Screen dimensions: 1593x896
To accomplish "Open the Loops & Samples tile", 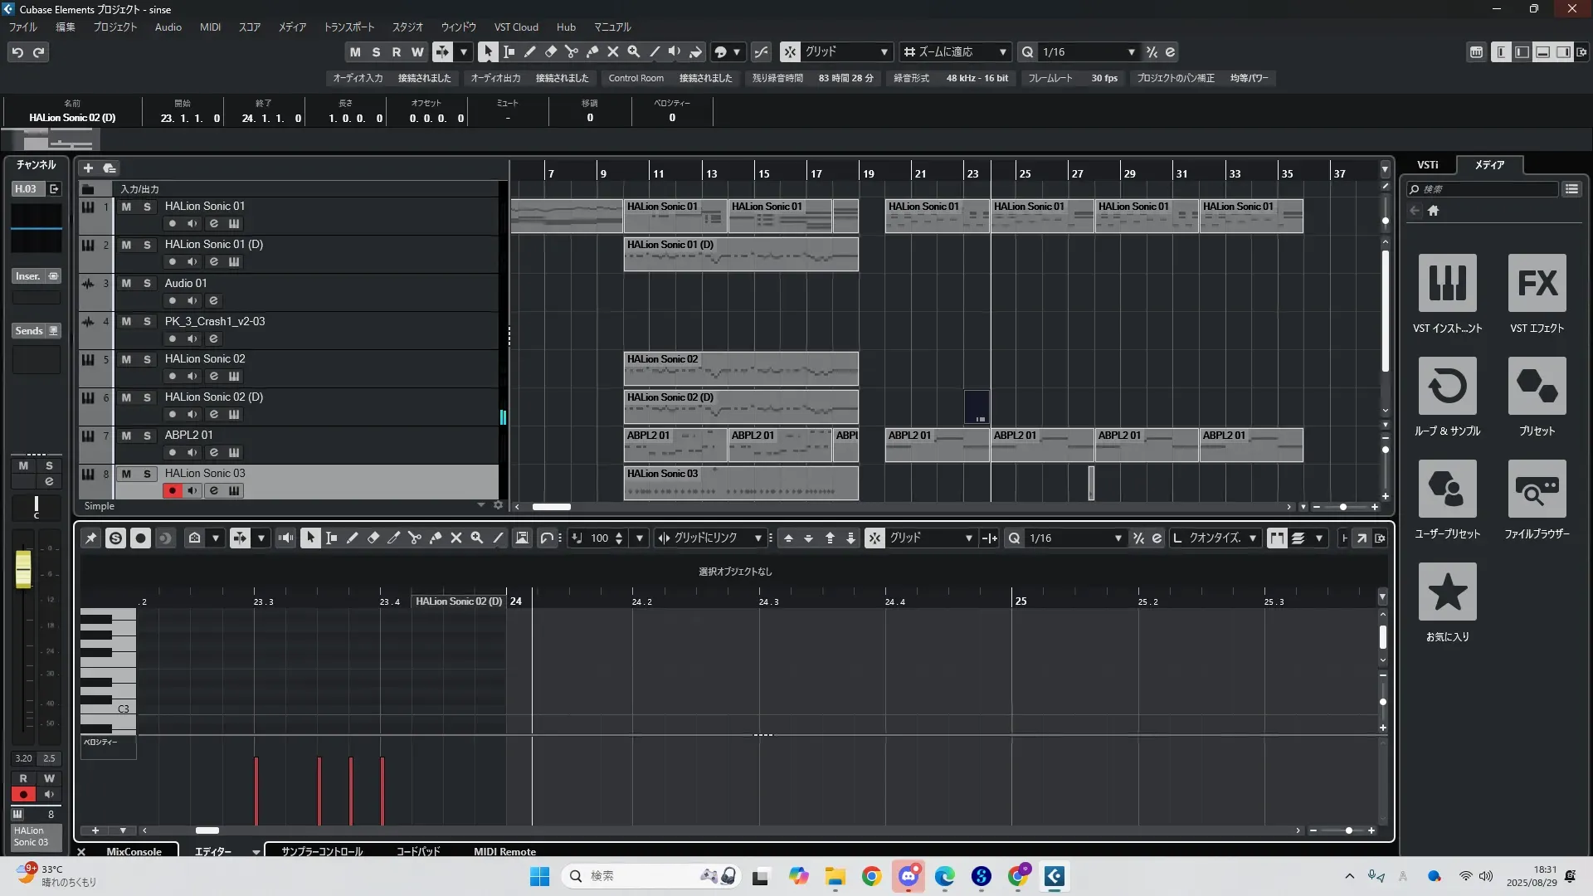I will click(1447, 387).
